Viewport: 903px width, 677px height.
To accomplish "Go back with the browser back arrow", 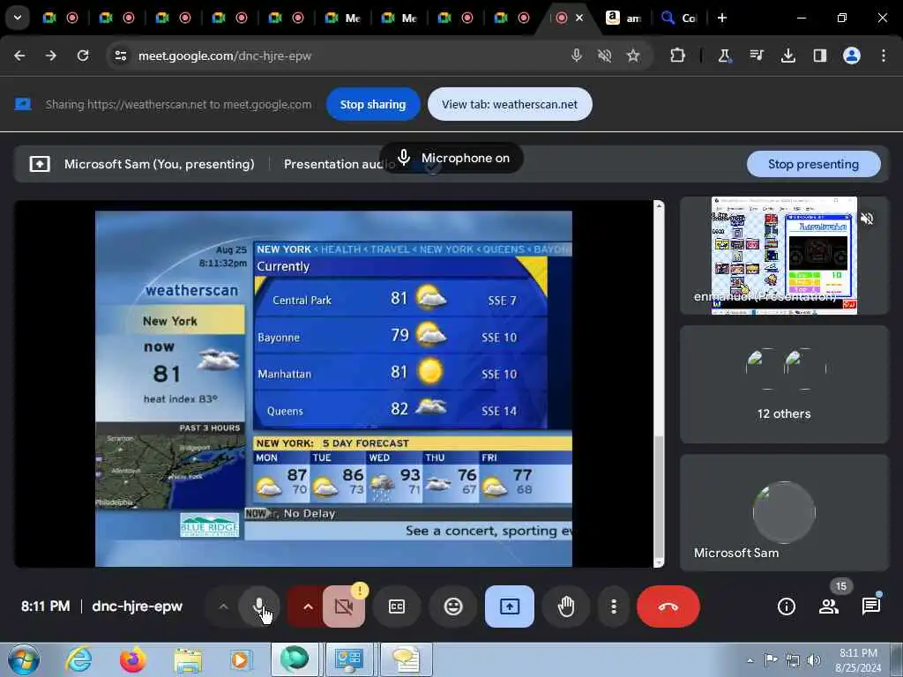I will pyautogui.click(x=19, y=56).
